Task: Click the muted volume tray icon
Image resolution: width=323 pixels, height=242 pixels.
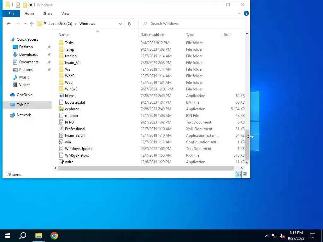Action: coord(282,236)
